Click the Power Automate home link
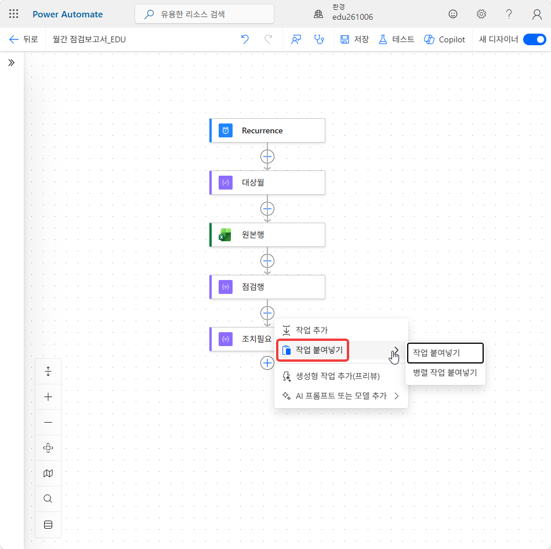The width and height of the screenshot is (551, 549). click(68, 14)
